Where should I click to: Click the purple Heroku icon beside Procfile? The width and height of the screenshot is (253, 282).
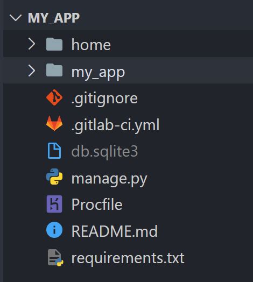click(54, 204)
